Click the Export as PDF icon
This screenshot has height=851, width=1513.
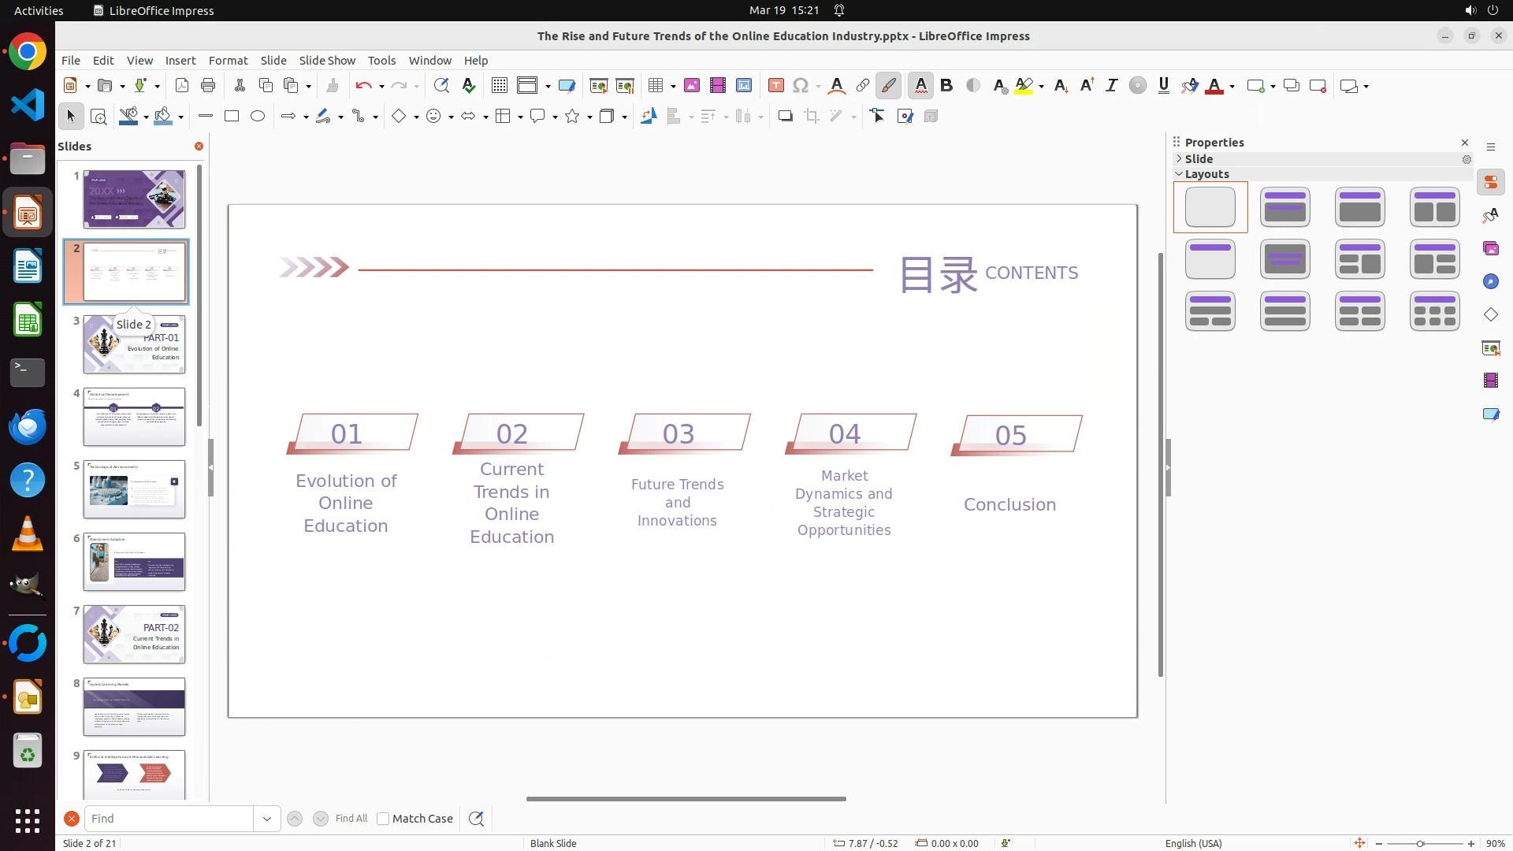click(x=182, y=86)
